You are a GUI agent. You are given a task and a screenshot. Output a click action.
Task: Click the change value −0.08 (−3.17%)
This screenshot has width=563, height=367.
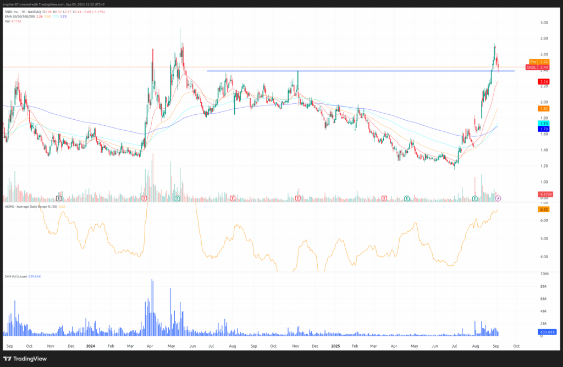click(94, 12)
